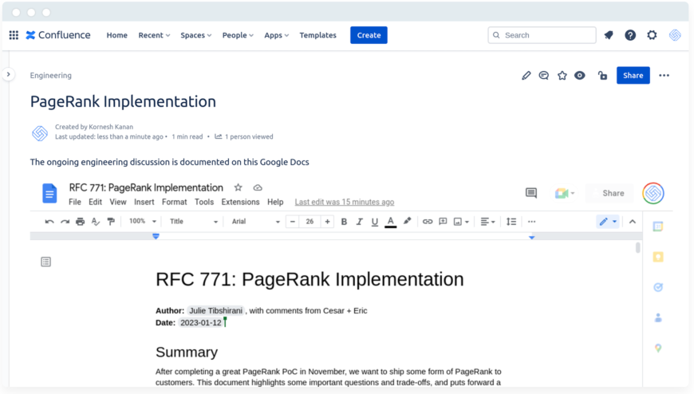Open Google Docs comment history icon

pos(531,193)
